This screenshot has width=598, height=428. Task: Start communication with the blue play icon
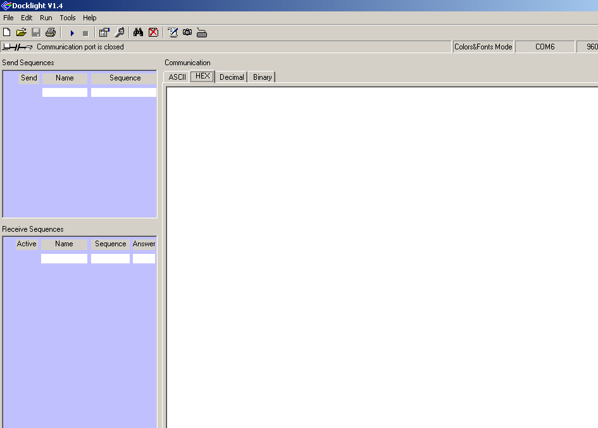[x=72, y=33]
